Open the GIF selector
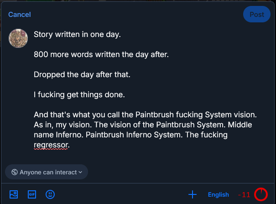Image resolution: width=276 pixels, height=204 pixels. click(32, 194)
